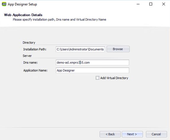Focus the Installation Path input field
170x140 pixels.
tap(80, 49)
